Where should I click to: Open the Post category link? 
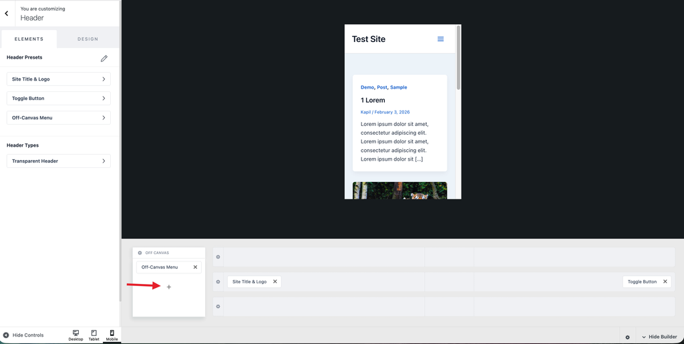(381, 87)
